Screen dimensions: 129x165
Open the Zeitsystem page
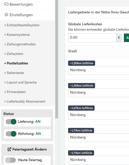(x=14, y=54)
